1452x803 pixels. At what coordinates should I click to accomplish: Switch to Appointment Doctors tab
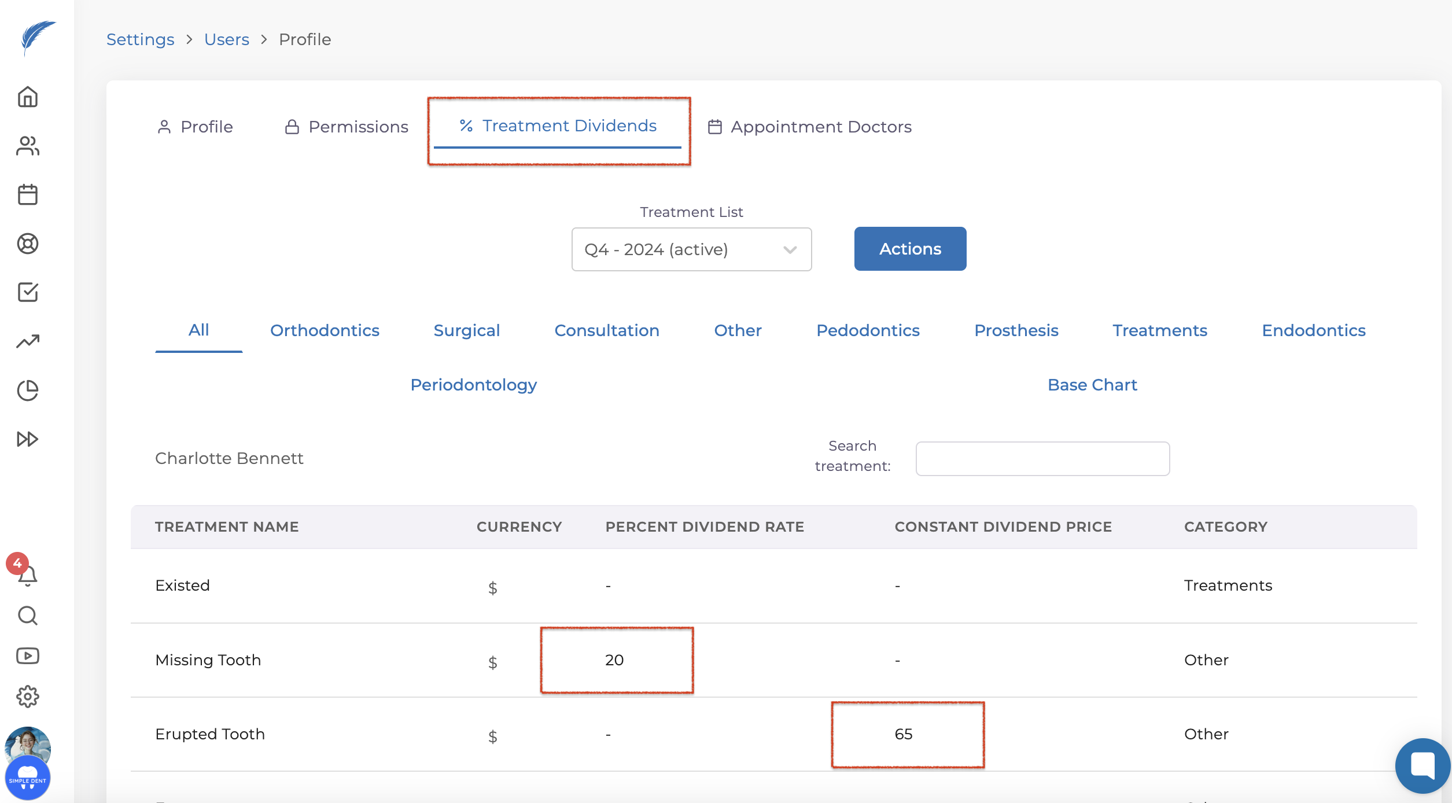[x=810, y=127]
